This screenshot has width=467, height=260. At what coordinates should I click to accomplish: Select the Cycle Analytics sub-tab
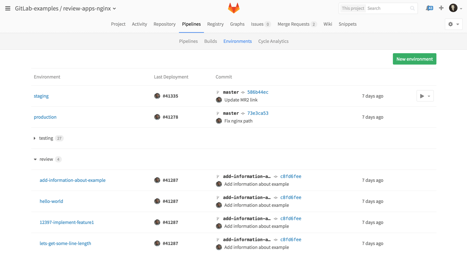[273, 41]
